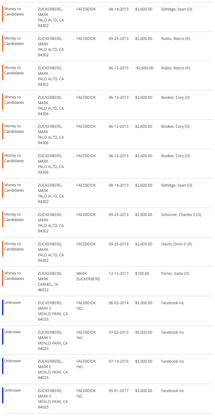Click Rubio, Marco (R) in the 09-25-2013 row
Viewport: 215px width, 416px height.
tap(175, 39)
